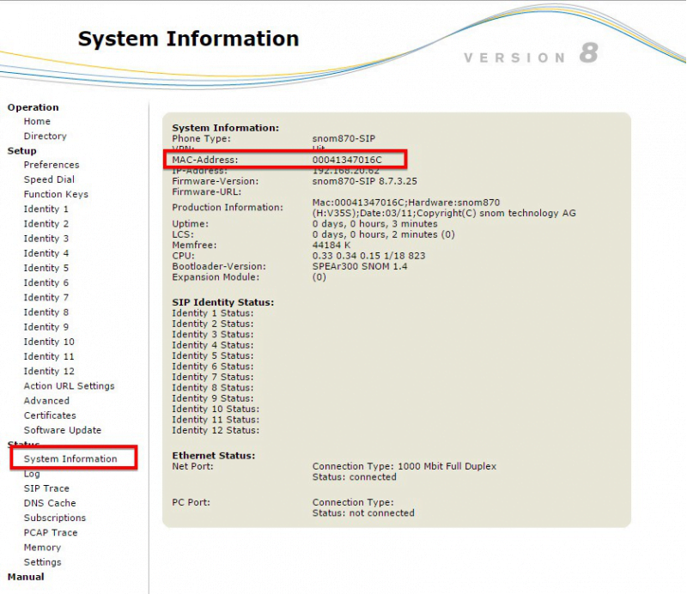Viewport: 687px width, 594px height.
Task: Select Identity 5 in sidebar
Action: point(46,268)
